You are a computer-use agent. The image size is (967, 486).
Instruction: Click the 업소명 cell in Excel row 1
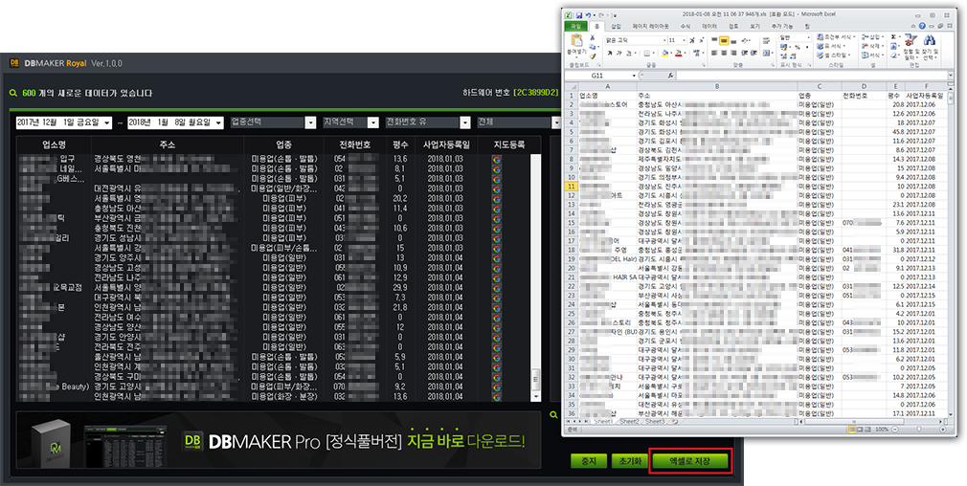pyautogui.click(x=607, y=96)
